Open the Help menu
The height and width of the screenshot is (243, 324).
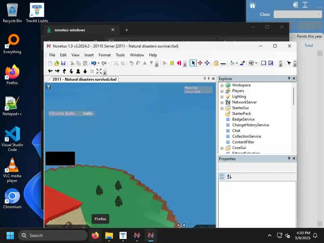153,55
